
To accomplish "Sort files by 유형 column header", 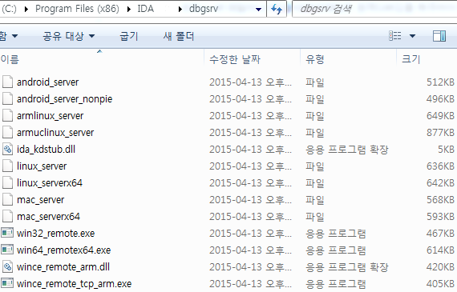I will (315, 59).
